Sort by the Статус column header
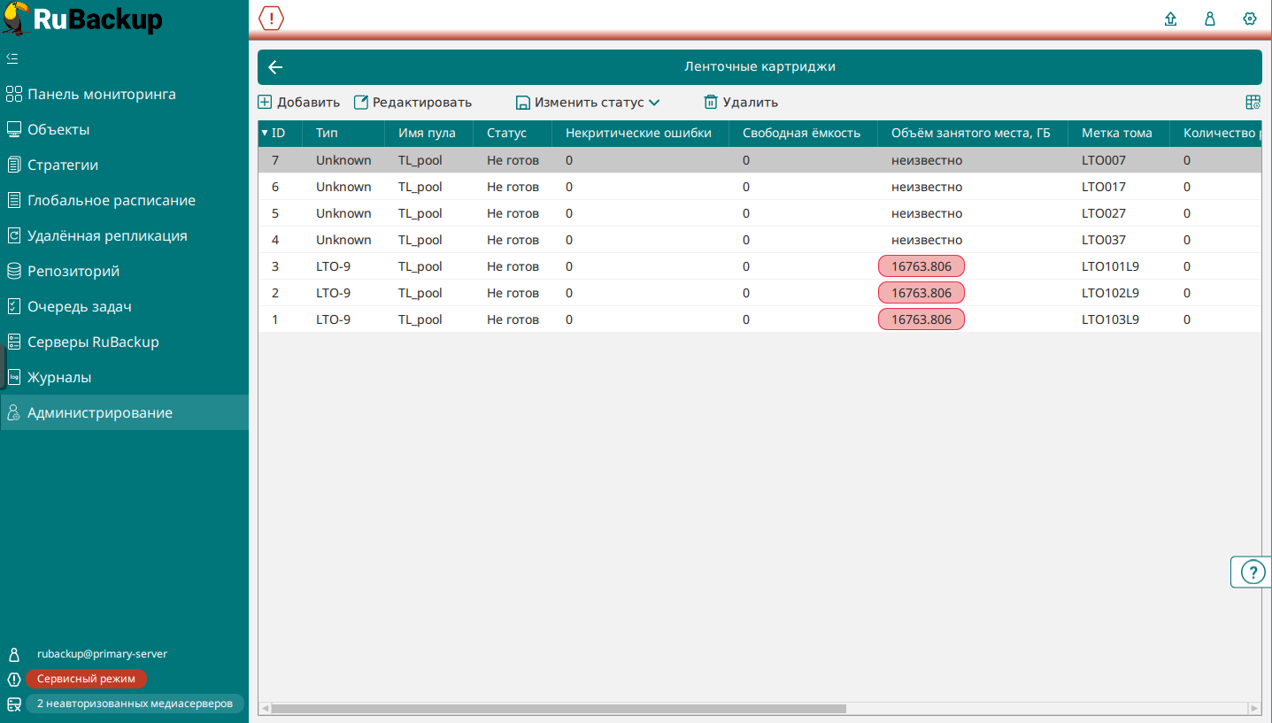1272x723 pixels. tap(506, 134)
